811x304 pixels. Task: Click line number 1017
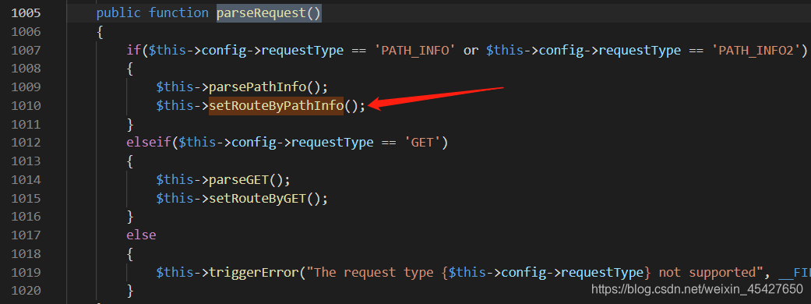point(26,235)
